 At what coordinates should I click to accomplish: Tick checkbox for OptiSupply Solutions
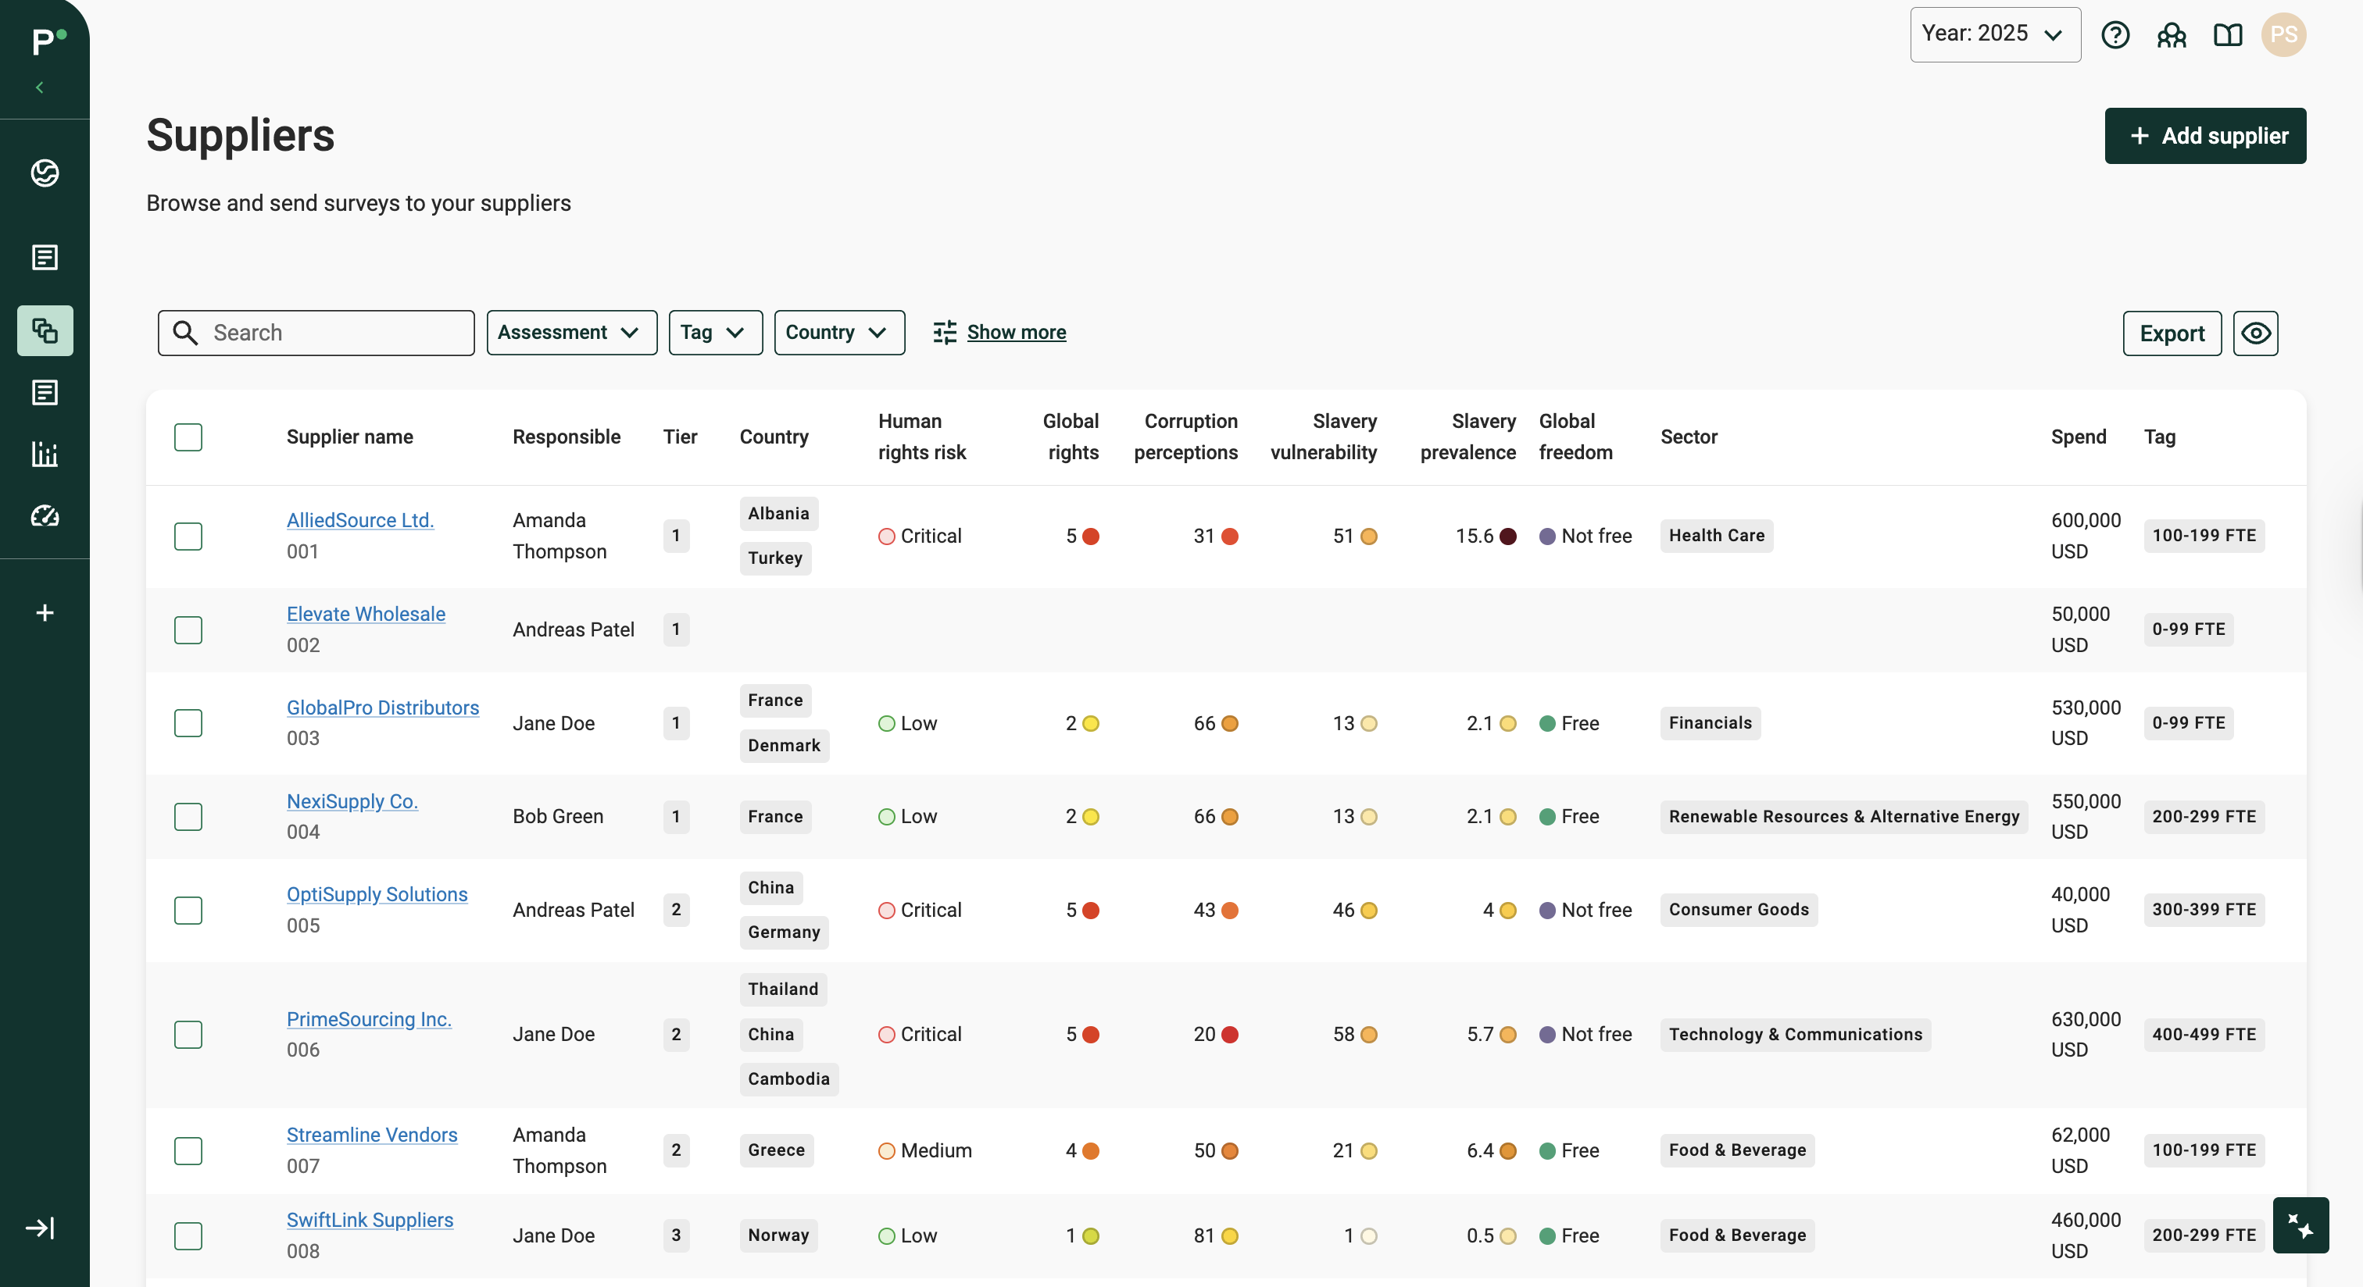pos(188,911)
